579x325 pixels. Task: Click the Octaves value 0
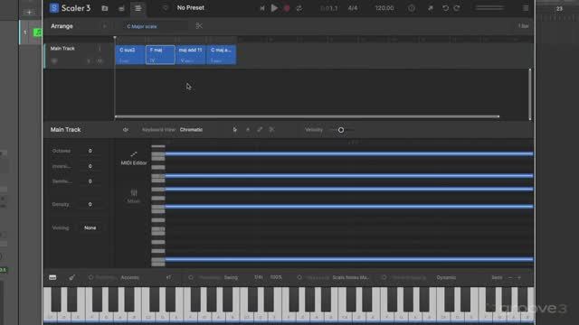pyautogui.click(x=90, y=151)
